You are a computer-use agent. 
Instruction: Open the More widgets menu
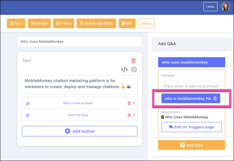147,24
